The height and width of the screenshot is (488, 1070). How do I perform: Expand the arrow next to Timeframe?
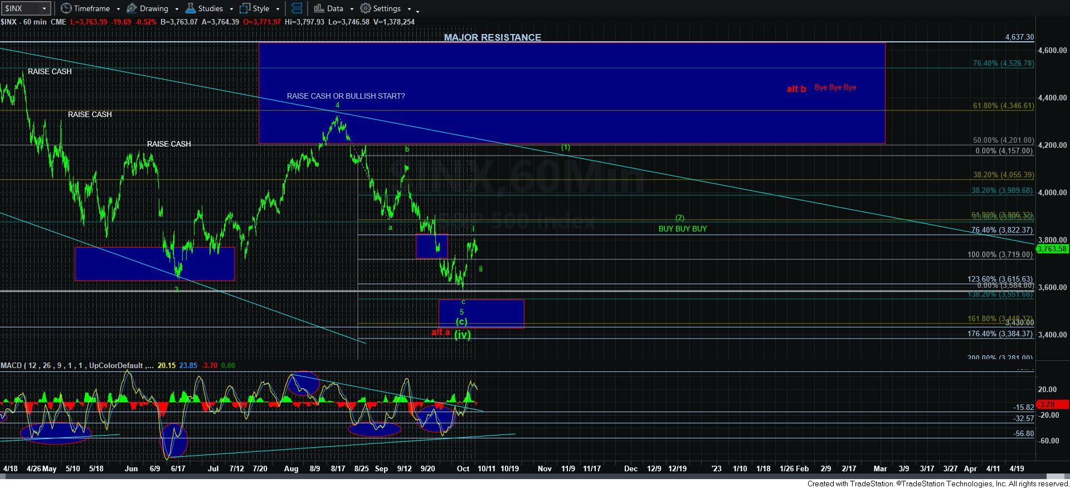click(x=118, y=9)
